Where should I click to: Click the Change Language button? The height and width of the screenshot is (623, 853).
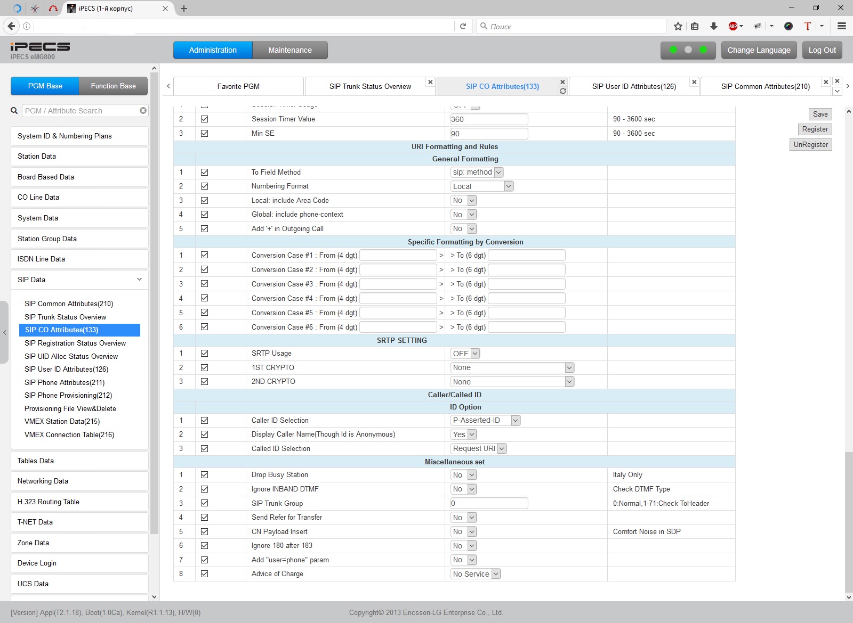click(759, 50)
